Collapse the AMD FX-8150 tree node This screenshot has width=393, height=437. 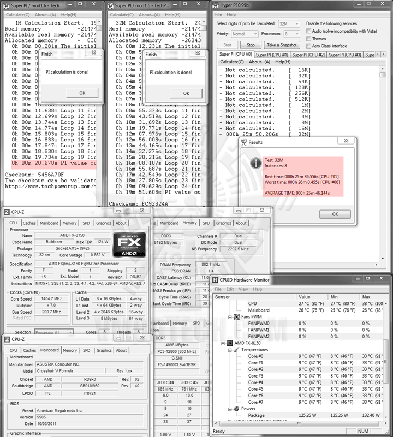click(223, 343)
